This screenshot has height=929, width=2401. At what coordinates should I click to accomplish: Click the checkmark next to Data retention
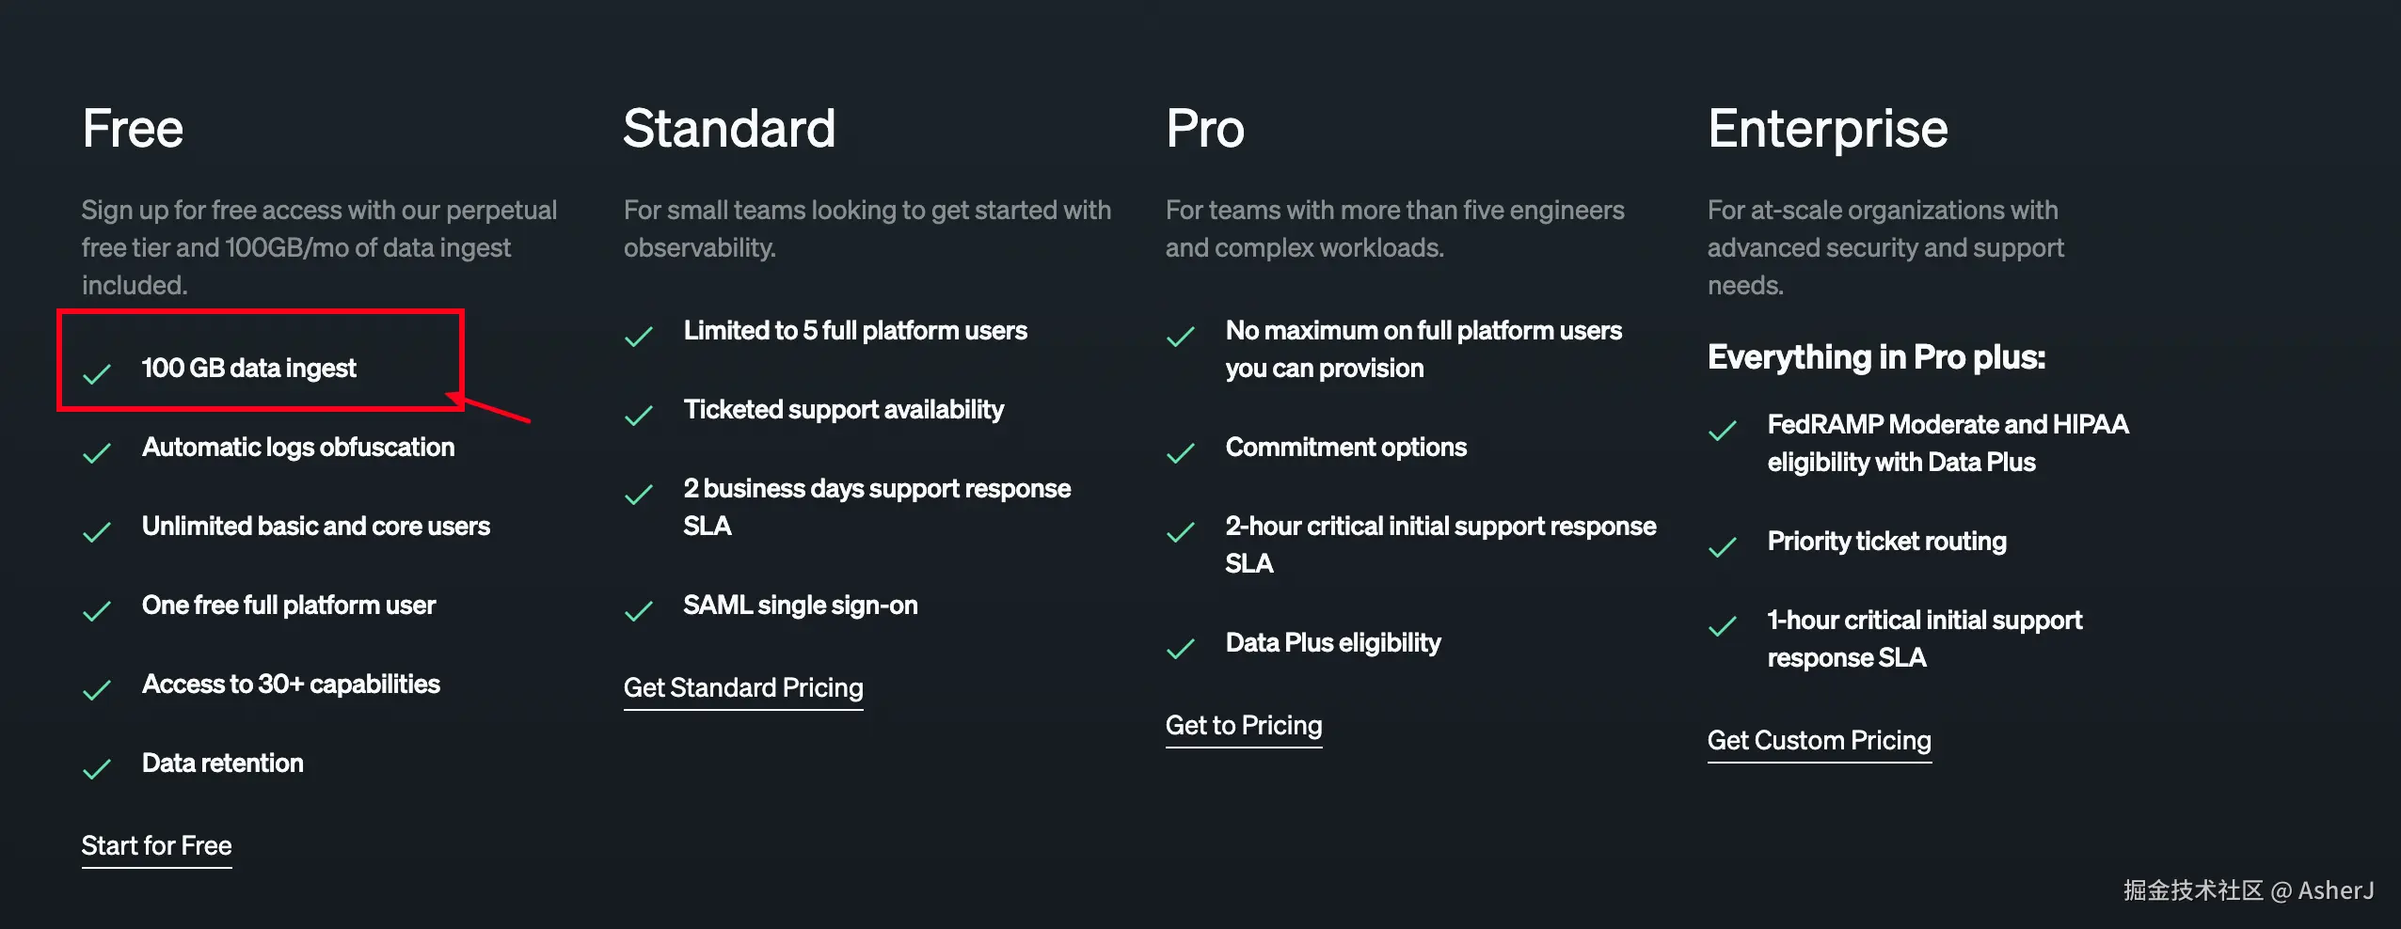tap(97, 769)
